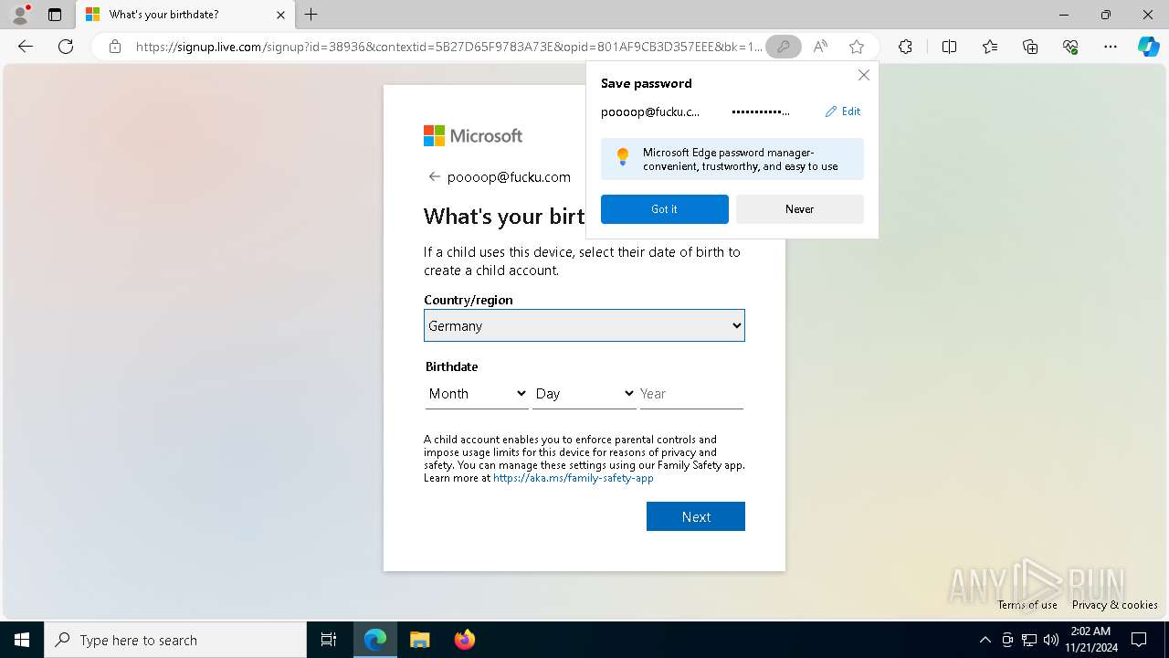Close the What's your birthdate tab
The image size is (1169, 658).
pos(280,15)
